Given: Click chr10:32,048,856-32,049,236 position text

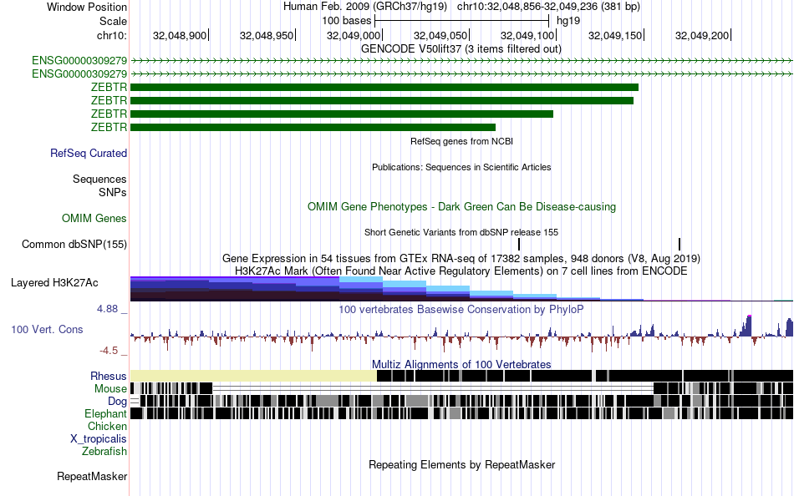Looking at the screenshot, I should pos(548,7).
